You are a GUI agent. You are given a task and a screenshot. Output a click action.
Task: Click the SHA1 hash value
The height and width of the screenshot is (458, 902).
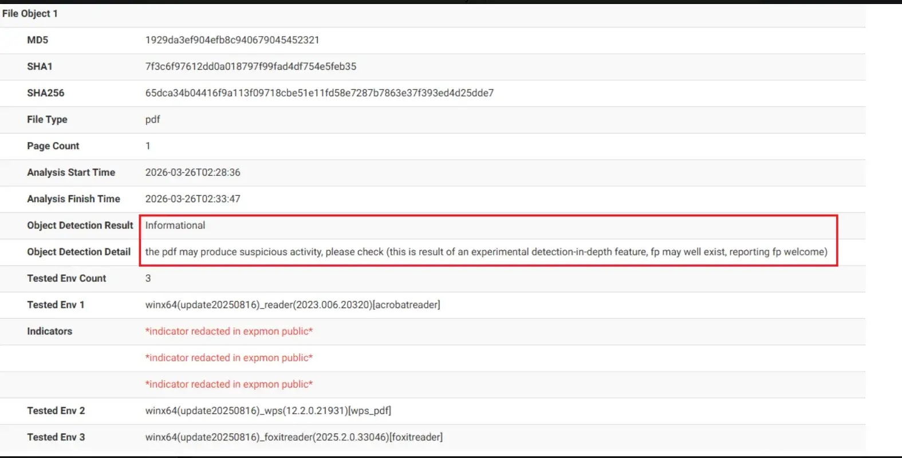click(x=250, y=66)
